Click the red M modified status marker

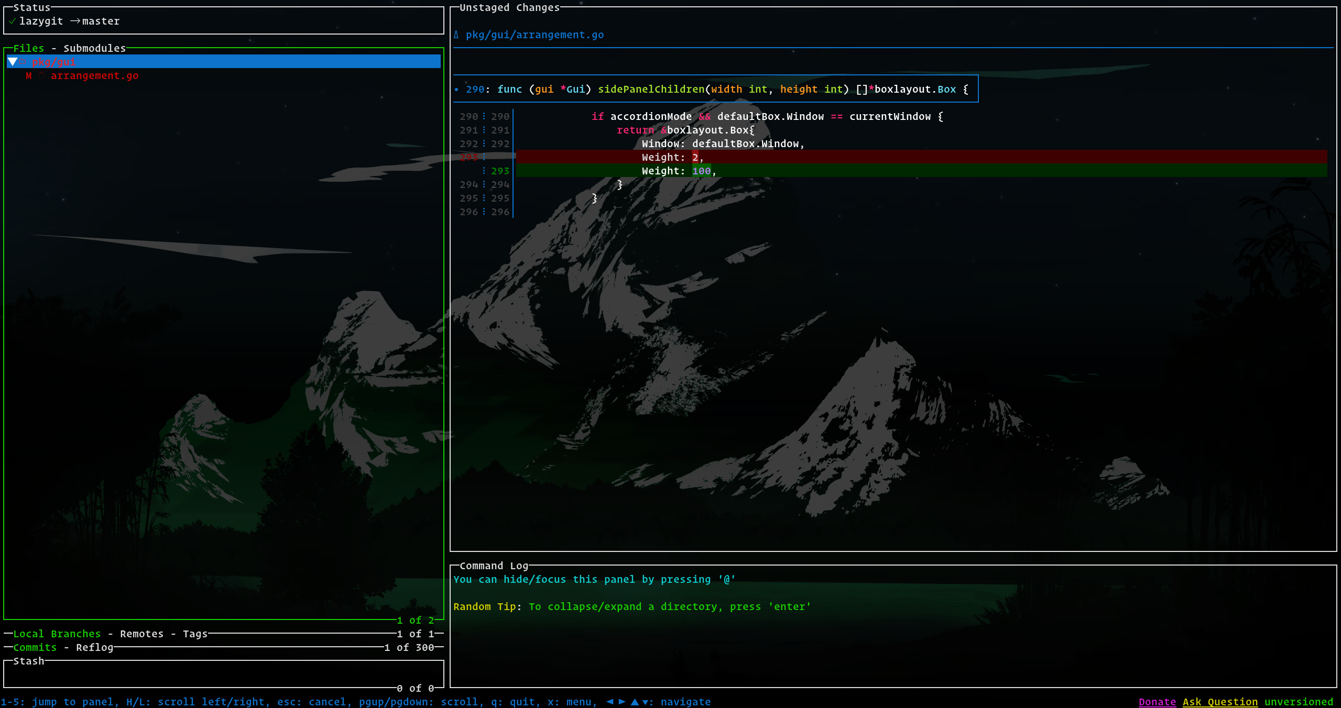click(29, 76)
